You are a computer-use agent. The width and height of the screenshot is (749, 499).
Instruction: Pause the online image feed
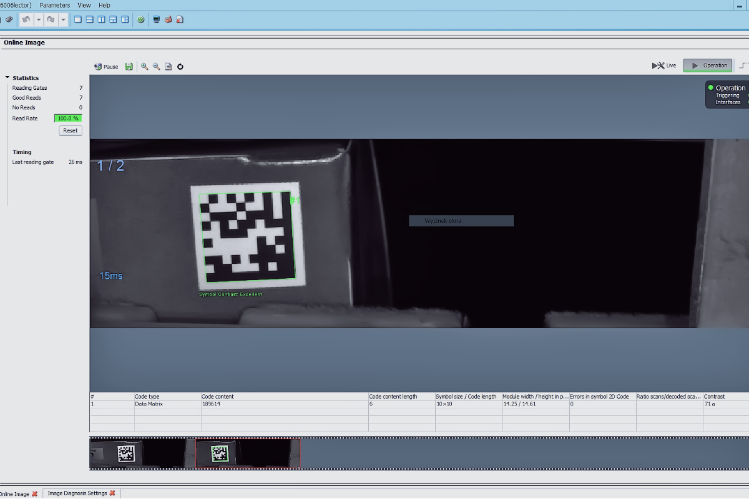pos(106,67)
